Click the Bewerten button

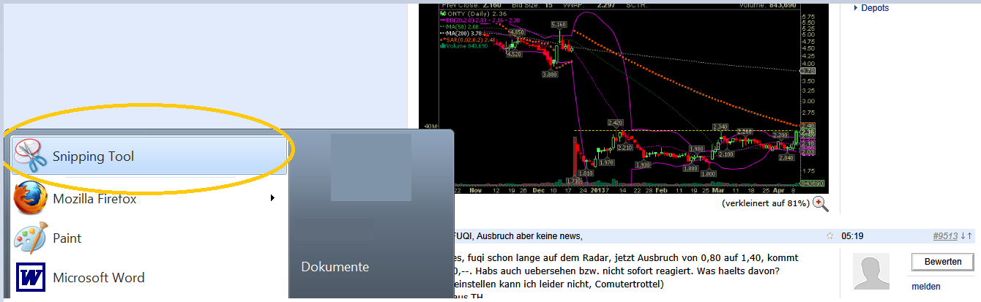tap(943, 262)
